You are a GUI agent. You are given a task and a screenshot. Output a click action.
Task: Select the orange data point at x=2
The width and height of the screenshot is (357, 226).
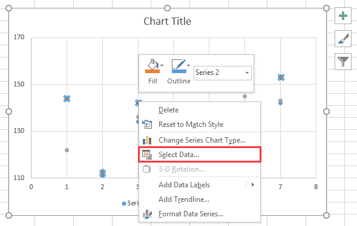point(103,173)
